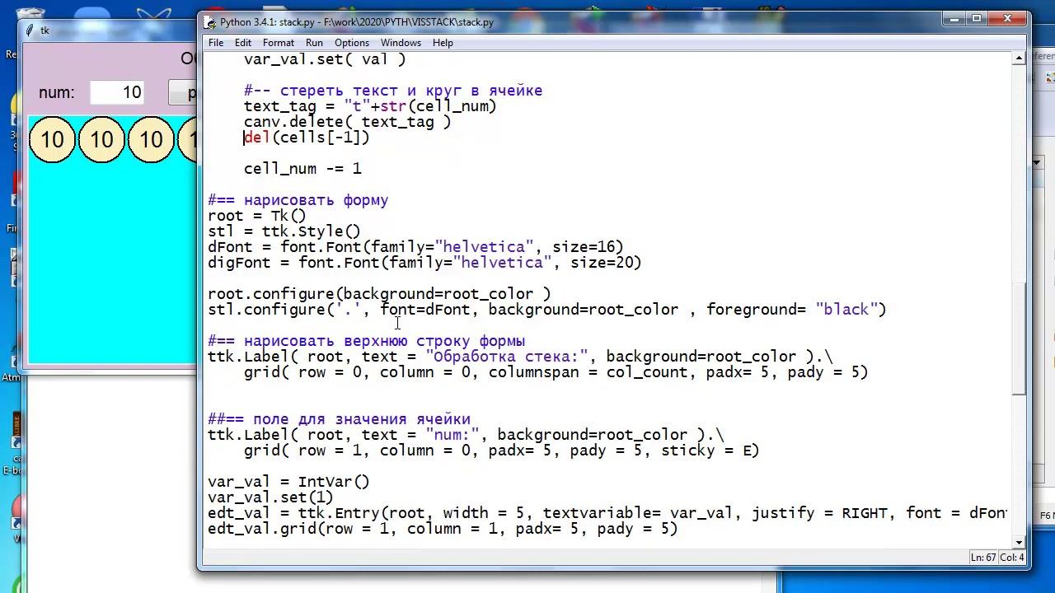1055x593 pixels.
Task: Click the 'digFont = font.Font' line
Action: [x=424, y=263]
